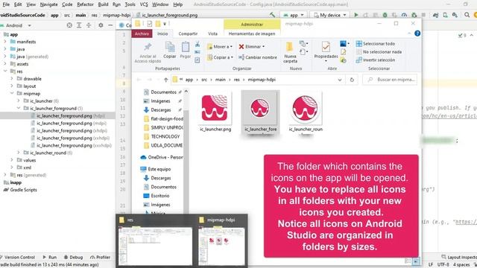Click Descargas in quick access sidebar
This screenshot has width=477, height=268.
[161, 109]
